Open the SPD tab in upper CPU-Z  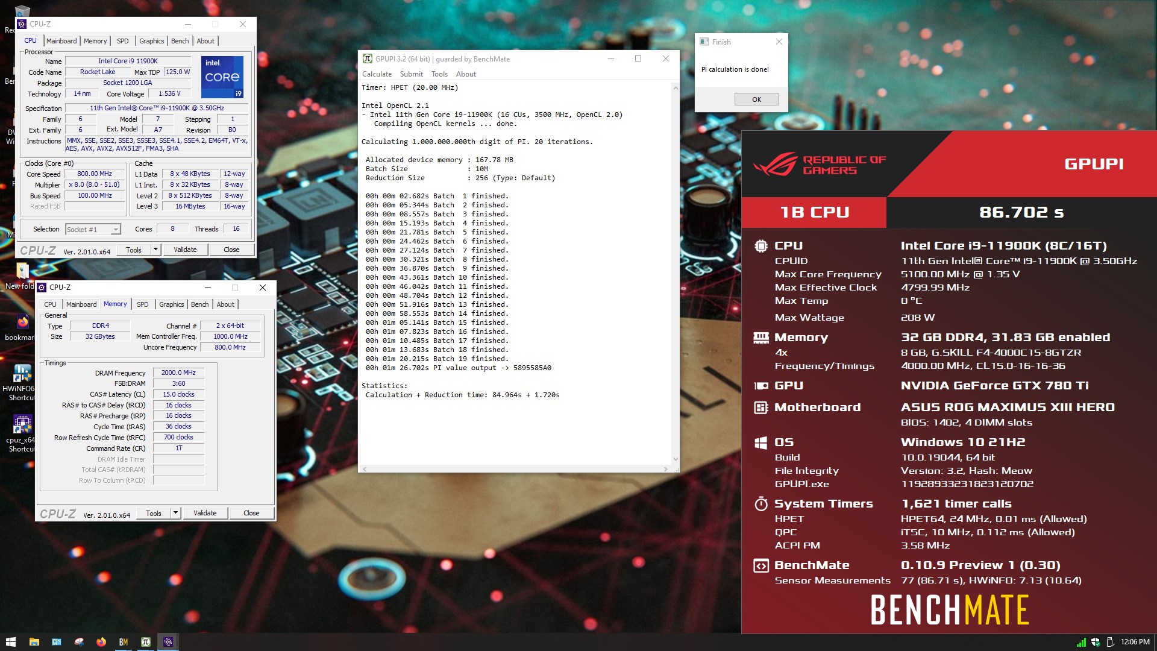pyautogui.click(x=123, y=41)
